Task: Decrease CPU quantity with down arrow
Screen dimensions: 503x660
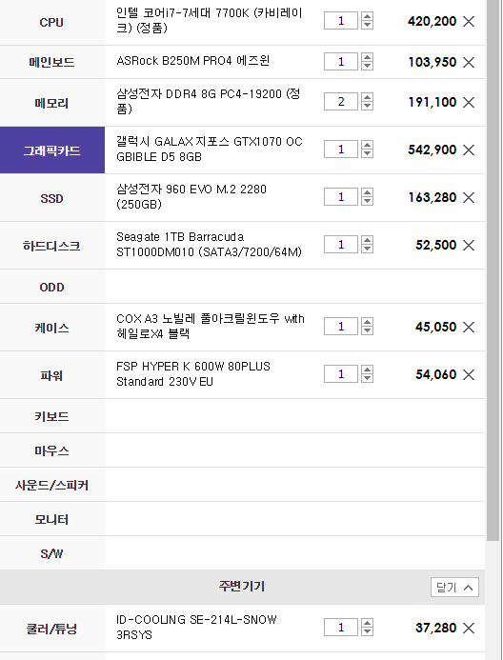Action: tap(367, 25)
